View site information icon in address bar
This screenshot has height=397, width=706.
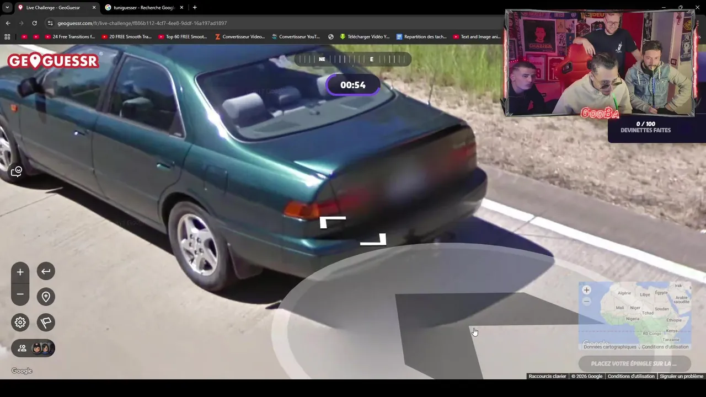point(50,23)
